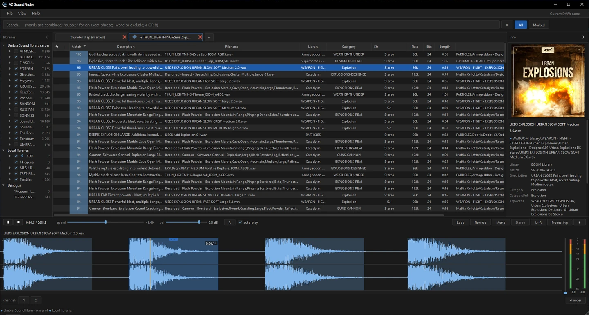The height and width of the screenshot is (315, 589).
Task: Click the exclamation mark column header
Action: tap(65, 47)
